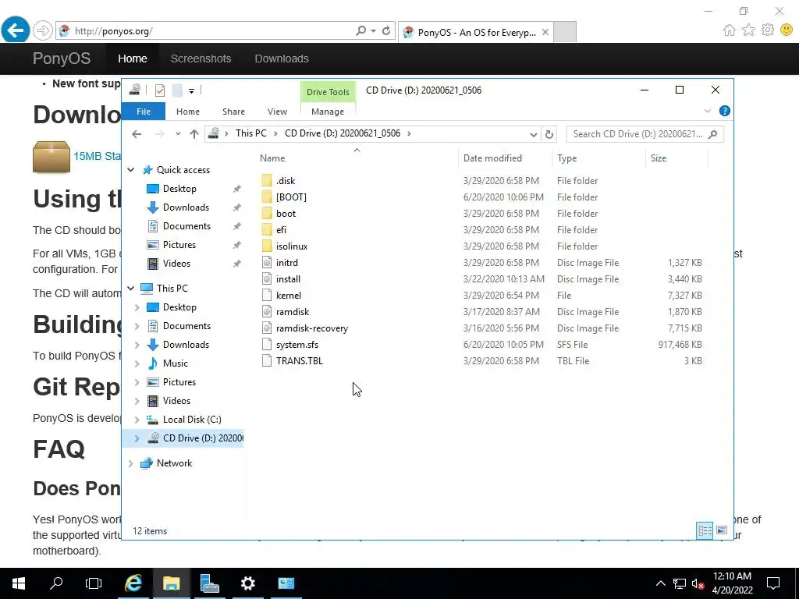Open the File menu in Explorer
The image size is (799, 599).
144,112
